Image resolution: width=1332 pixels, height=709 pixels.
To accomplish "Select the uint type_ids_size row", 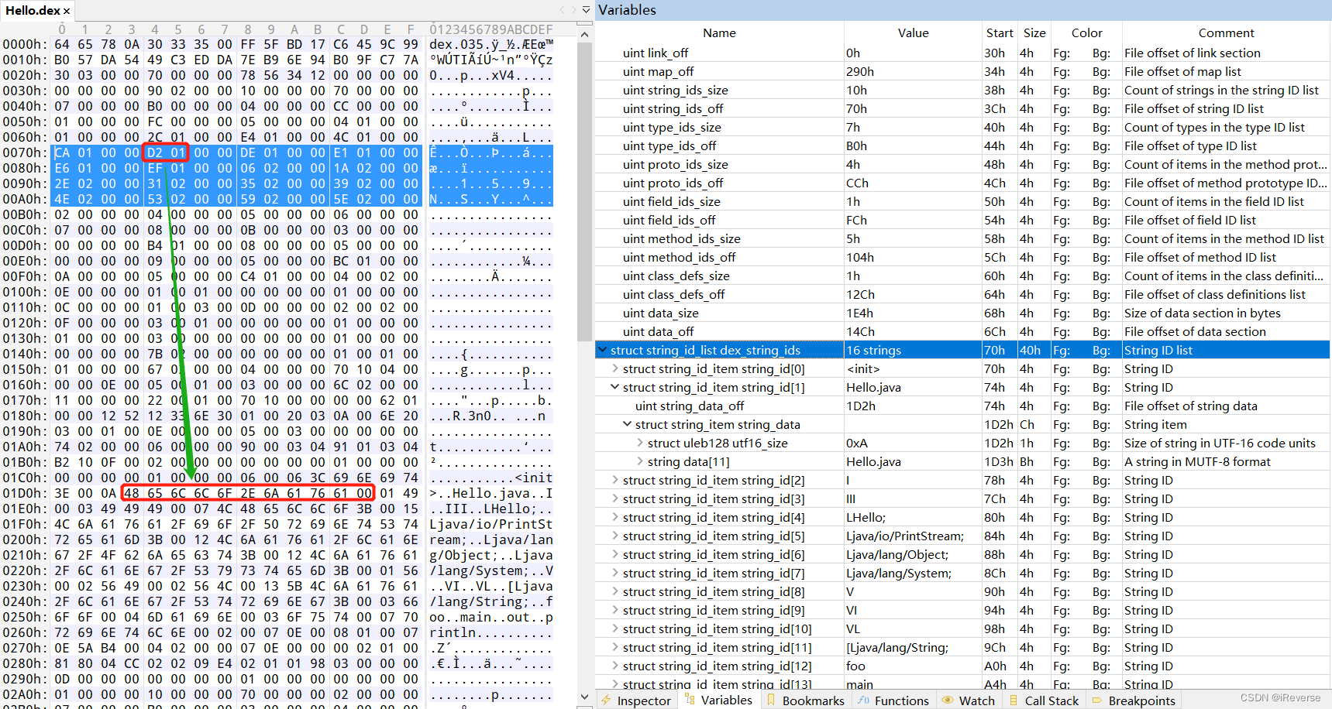I will [962, 127].
